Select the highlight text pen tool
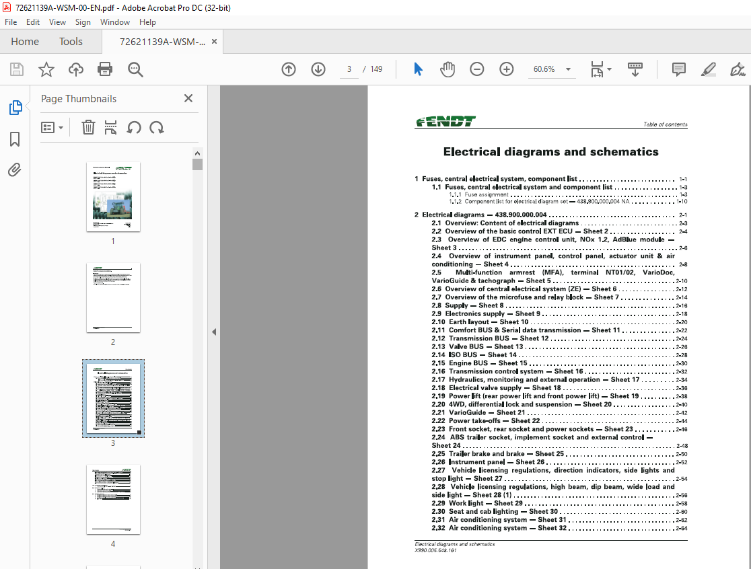 709,69
